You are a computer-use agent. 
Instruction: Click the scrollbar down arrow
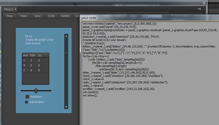[66, 107]
